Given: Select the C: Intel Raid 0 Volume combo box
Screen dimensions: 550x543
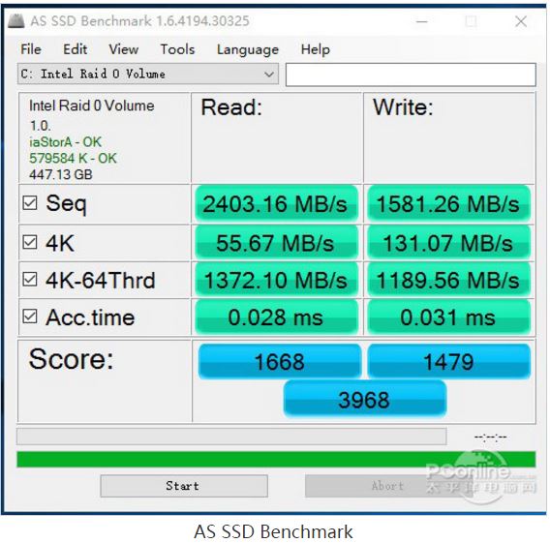Looking at the screenshot, I should (x=148, y=74).
